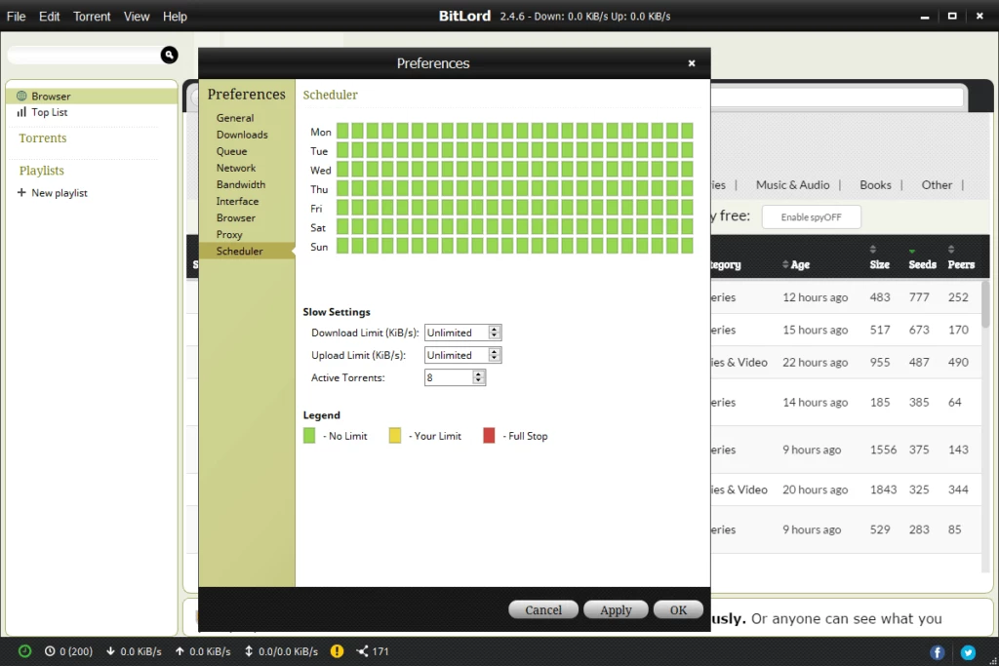
Task: Click the red Full Stop legend swatch
Action: click(489, 436)
